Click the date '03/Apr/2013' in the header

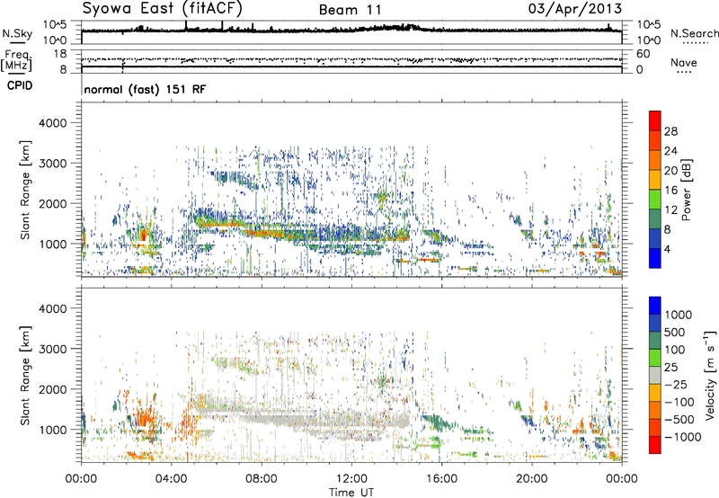[575, 8]
